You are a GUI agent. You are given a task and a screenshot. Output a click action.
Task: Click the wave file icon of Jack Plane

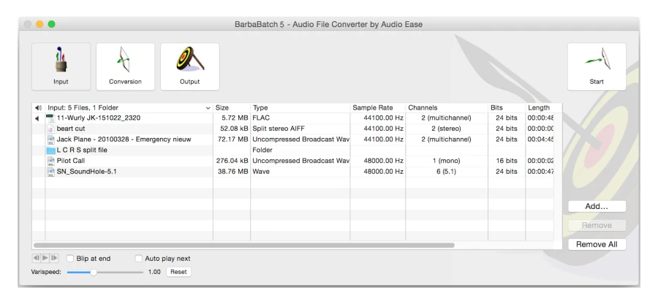(50, 140)
